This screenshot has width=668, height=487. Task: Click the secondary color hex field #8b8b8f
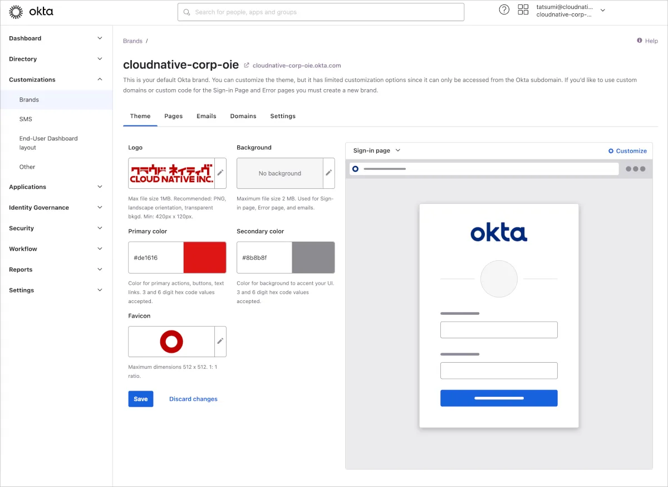(x=264, y=257)
